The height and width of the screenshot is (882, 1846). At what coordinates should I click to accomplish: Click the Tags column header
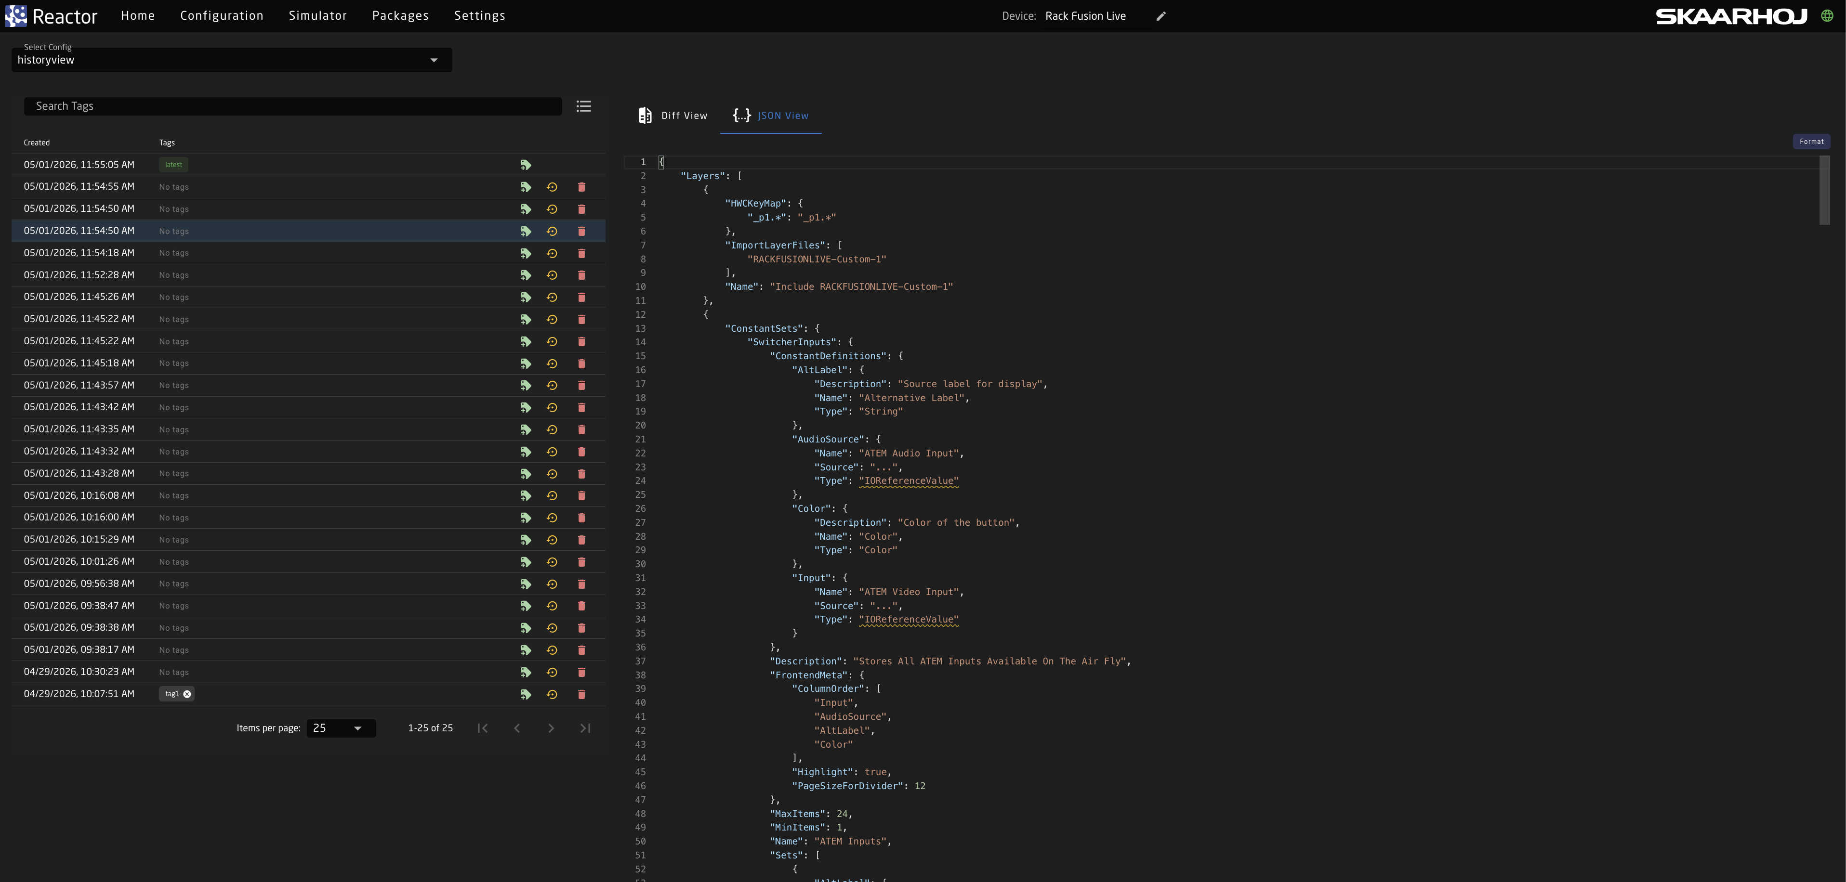click(167, 143)
